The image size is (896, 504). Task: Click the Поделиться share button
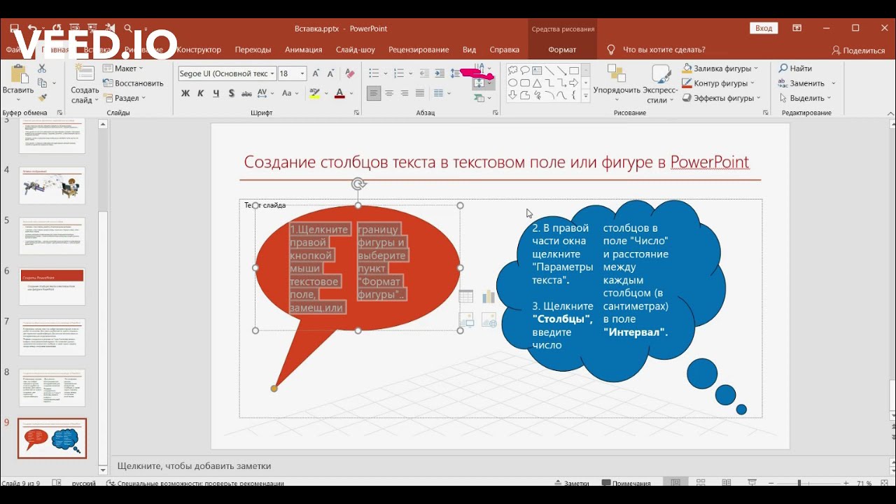[x=858, y=50]
